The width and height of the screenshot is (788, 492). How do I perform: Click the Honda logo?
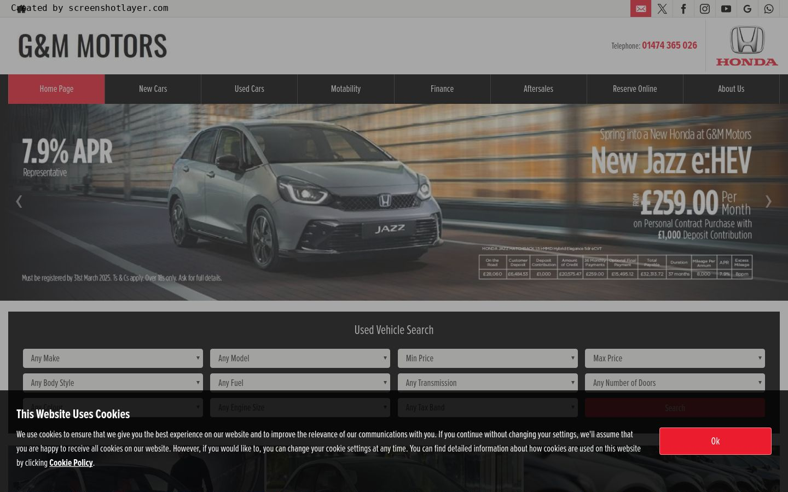(x=747, y=46)
